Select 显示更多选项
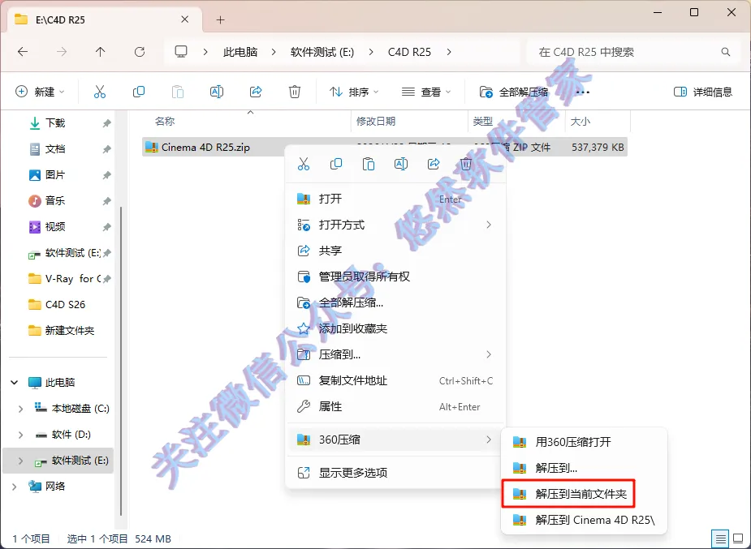 [395, 473]
